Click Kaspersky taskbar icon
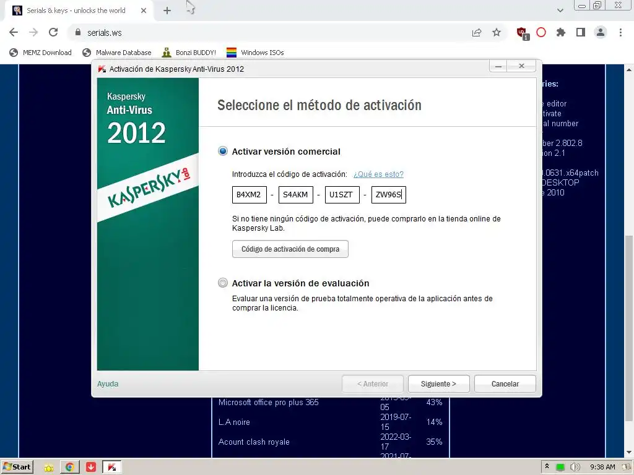Image resolution: width=634 pixels, height=475 pixels. click(112, 468)
